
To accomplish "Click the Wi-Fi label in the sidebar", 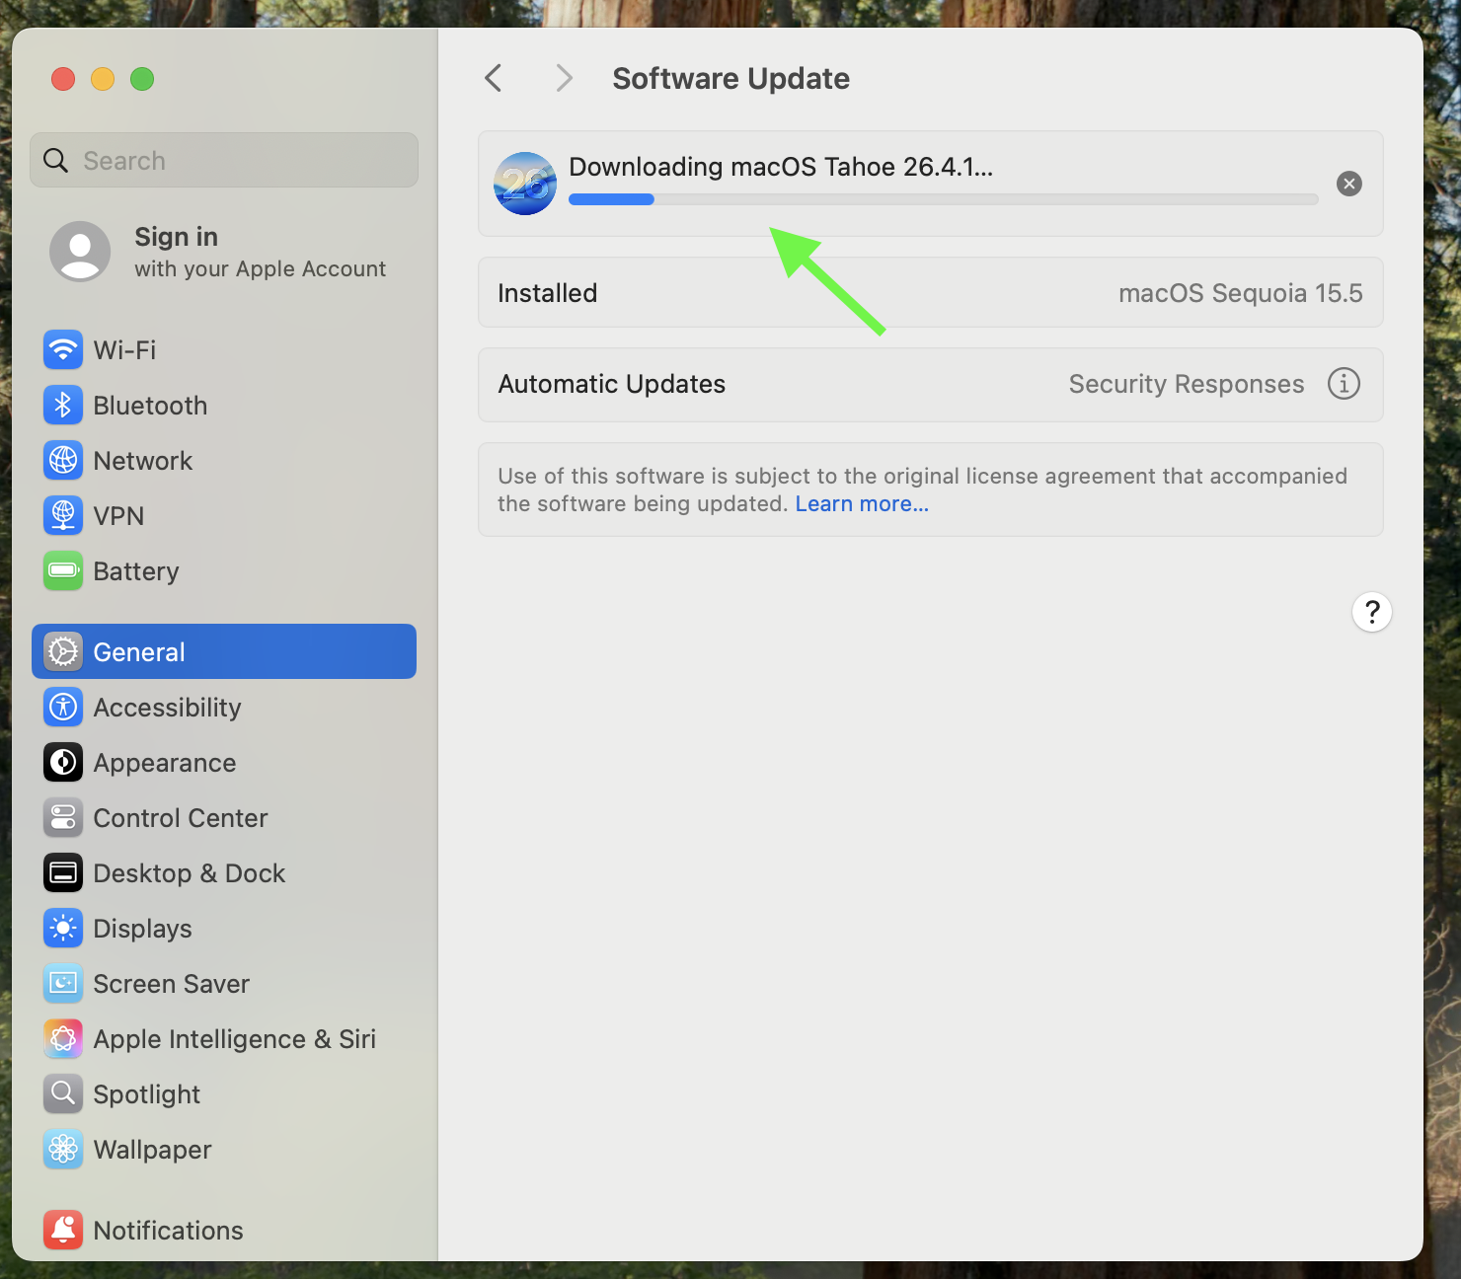I will click(124, 350).
